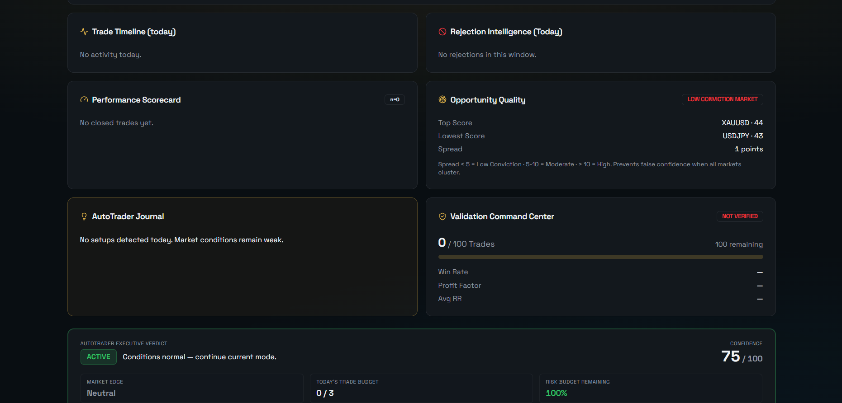
Task: Click the Win Rate row
Action: [600, 272]
